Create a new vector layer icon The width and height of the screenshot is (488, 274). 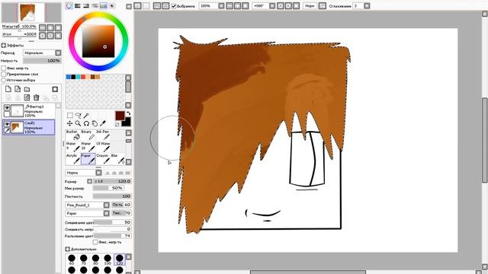(x=18, y=89)
